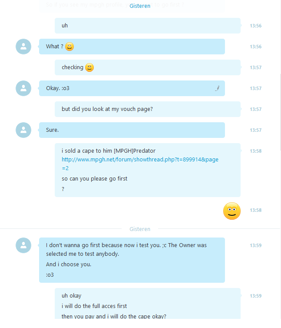Click the "Sure." message bubble
Viewport: 281px width, 328px height.
pyautogui.click(x=132, y=130)
